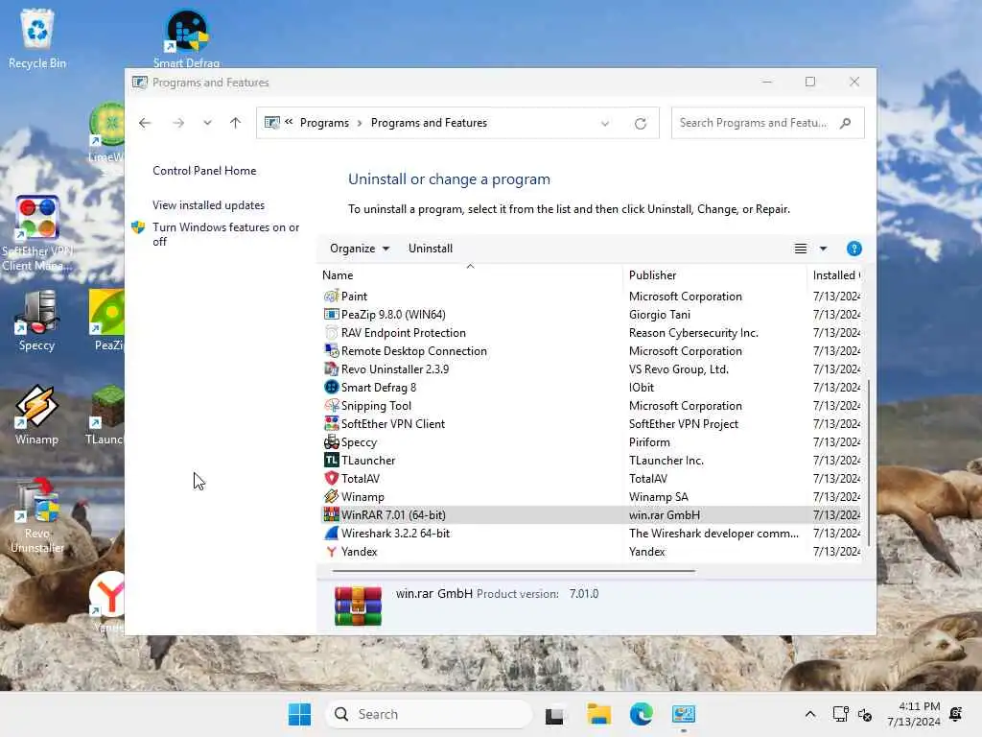Launch Speccy desktop shortcut
Viewport: 982px width, 737px height.
tap(37, 320)
